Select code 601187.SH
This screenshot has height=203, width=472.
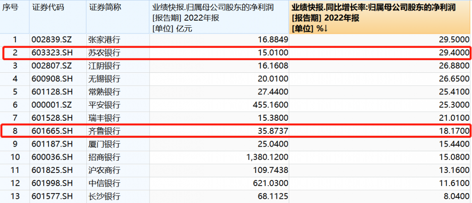click(x=51, y=144)
